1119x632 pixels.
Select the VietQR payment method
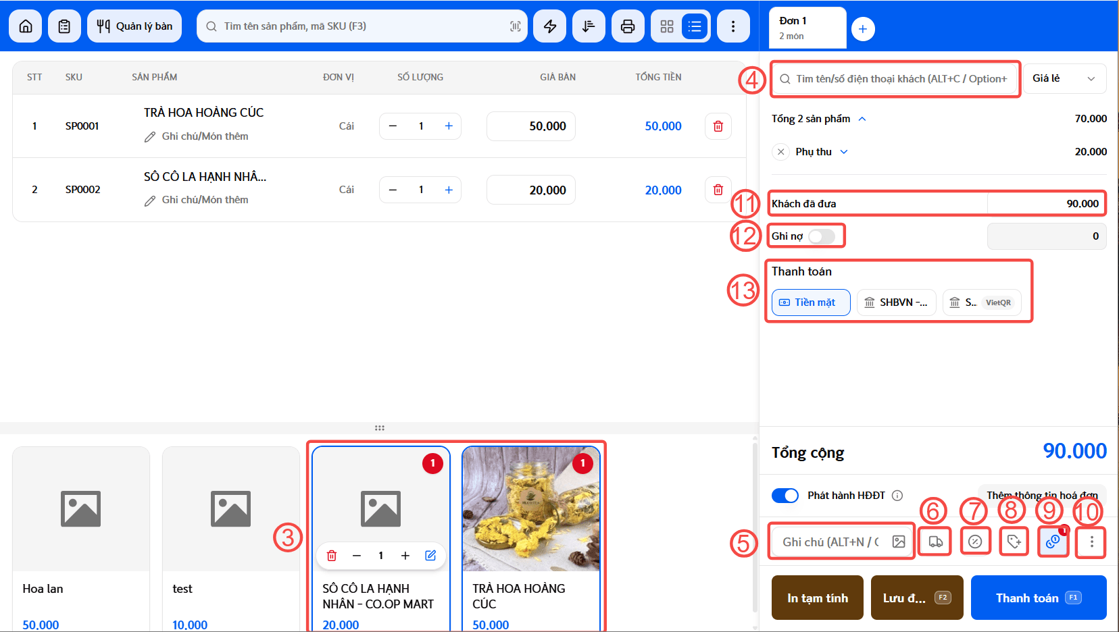pos(982,302)
